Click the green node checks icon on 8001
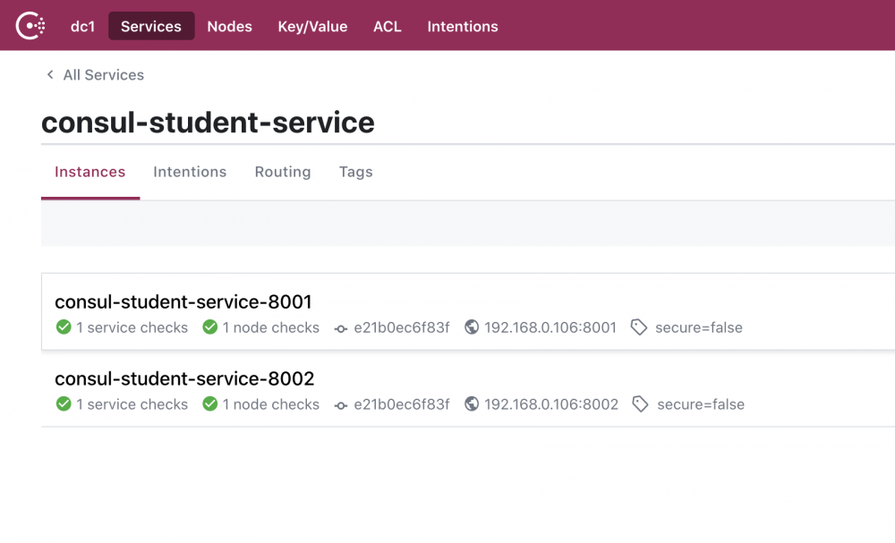895x543 pixels. (210, 327)
